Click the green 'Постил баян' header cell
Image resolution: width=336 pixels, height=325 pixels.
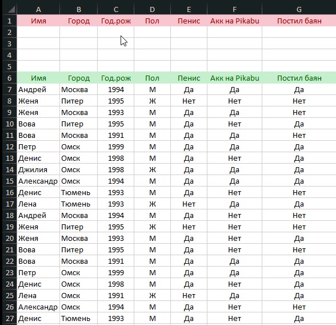tap(299, 78)
